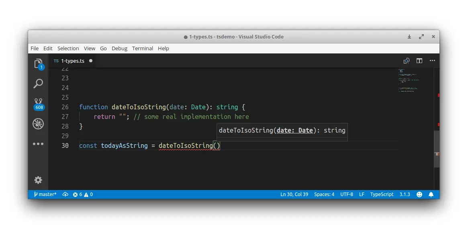Publish changes with cloud sync icon

pyautogui.click(x=65, y=194)
